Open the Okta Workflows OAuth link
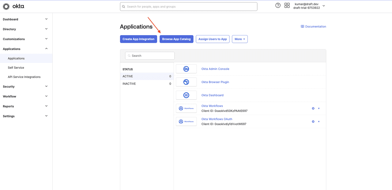Screen dimensions: 392x190 (x=217, y=119)
